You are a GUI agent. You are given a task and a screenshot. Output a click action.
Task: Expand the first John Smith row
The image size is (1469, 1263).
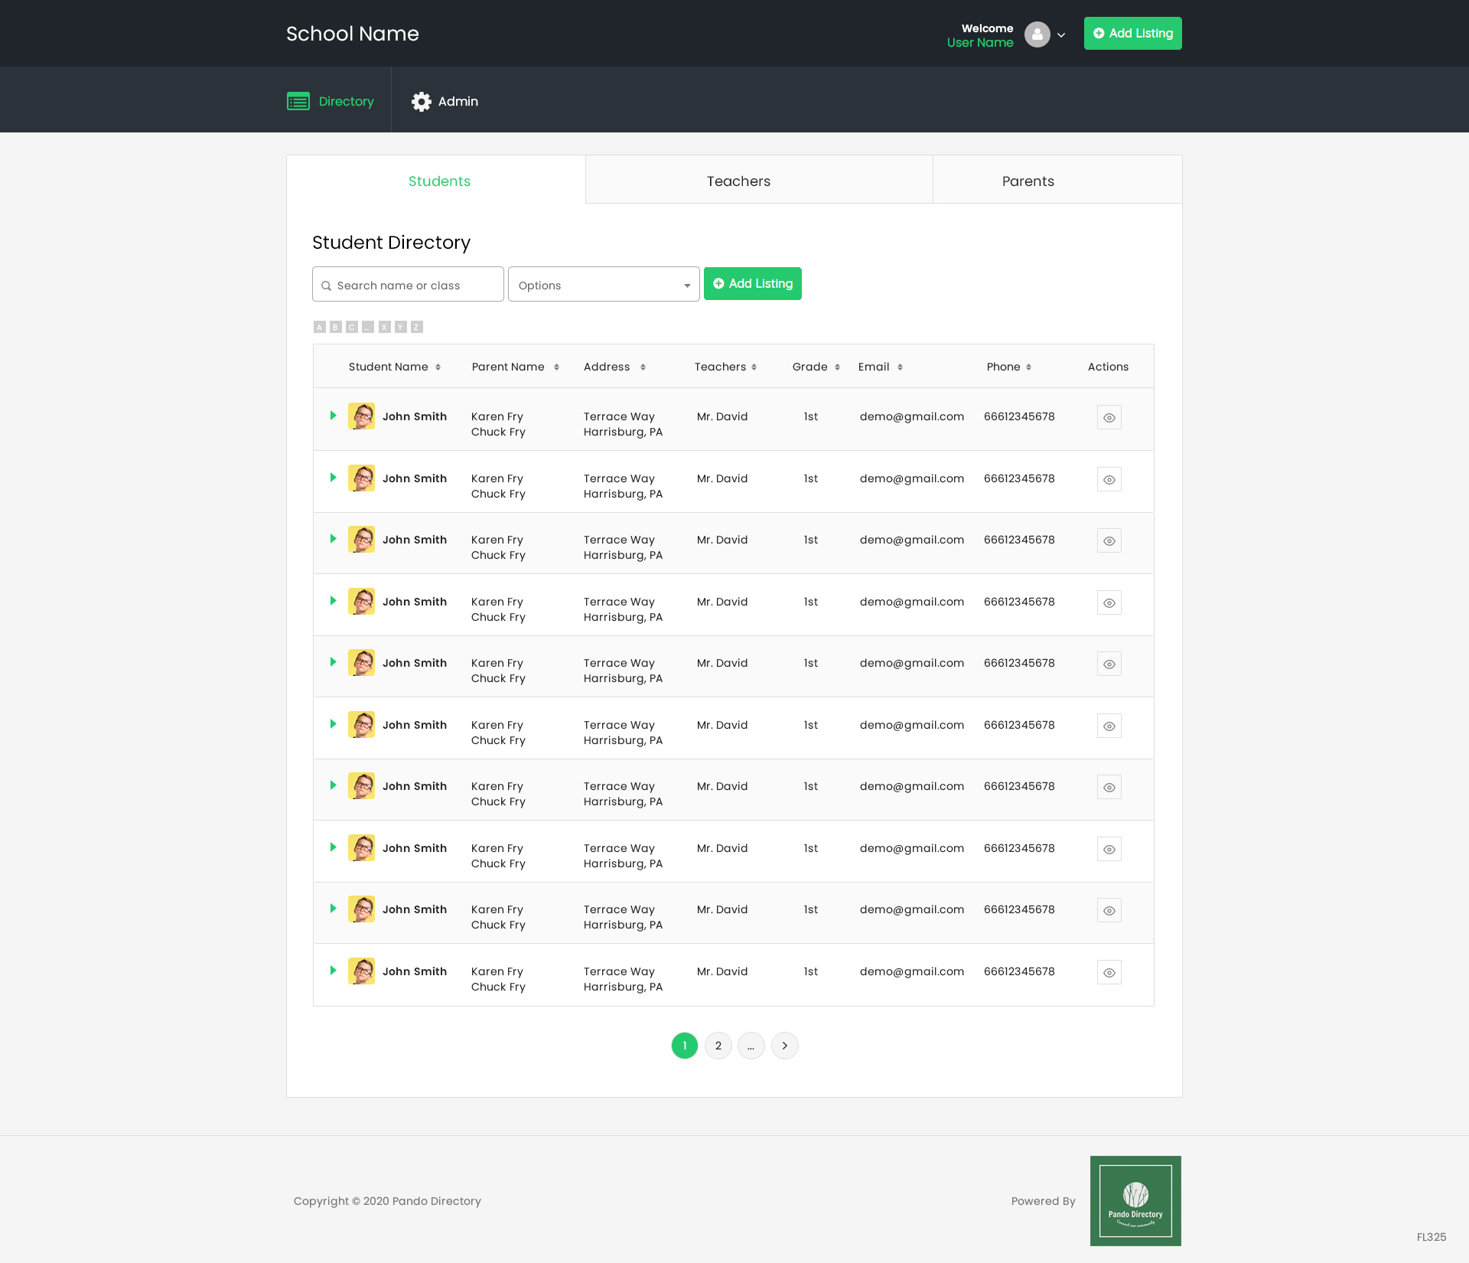click(333, 416)
